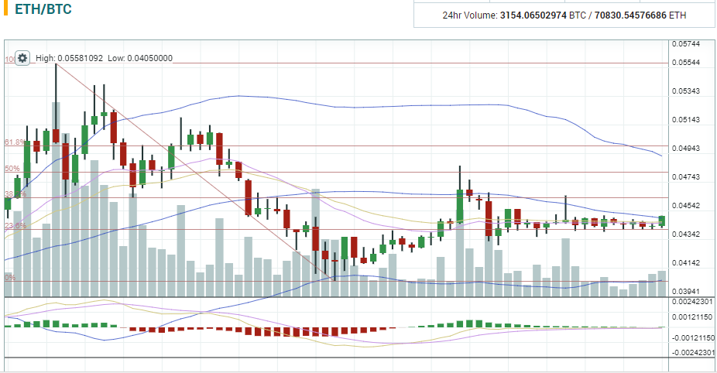This screenshot has height=373, width=717.
Task: Select the 0% Fibonacci level label
Action: click(x=10, y=277)
